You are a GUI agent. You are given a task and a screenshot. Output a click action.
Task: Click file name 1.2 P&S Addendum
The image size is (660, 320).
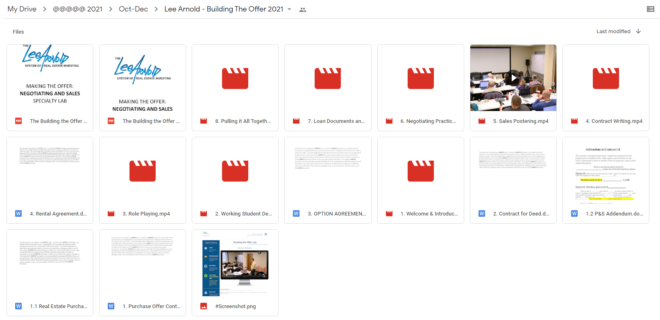[x=615, y=213]
